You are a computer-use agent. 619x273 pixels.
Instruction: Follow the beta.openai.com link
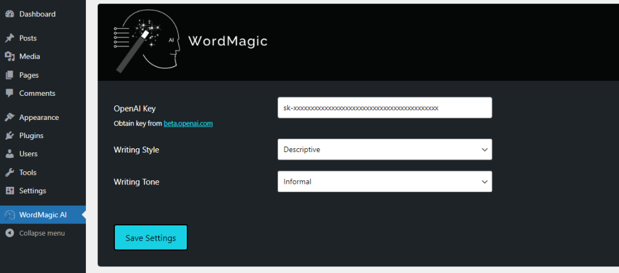click(189, 124)
